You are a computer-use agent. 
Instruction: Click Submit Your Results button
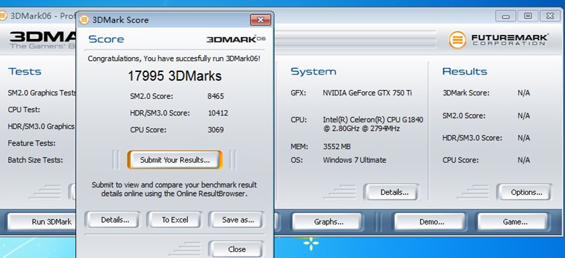[175, 160]
